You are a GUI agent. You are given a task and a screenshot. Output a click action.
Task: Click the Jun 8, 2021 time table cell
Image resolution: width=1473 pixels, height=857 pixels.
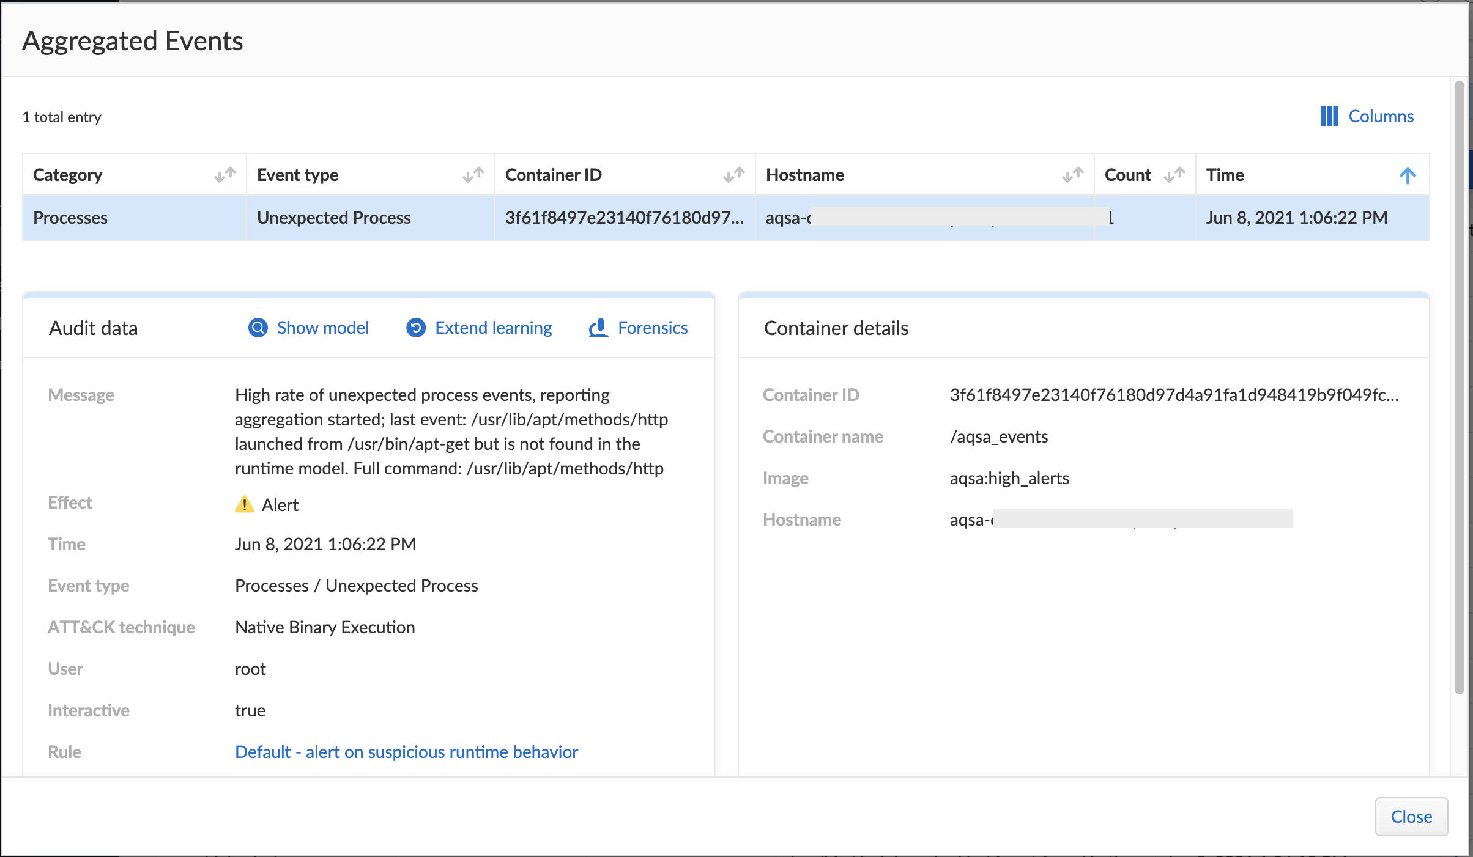(x=1312, y=218)
